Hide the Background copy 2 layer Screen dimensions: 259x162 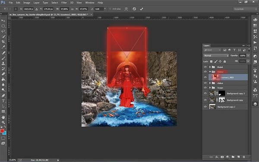click(x=205, y=107)
